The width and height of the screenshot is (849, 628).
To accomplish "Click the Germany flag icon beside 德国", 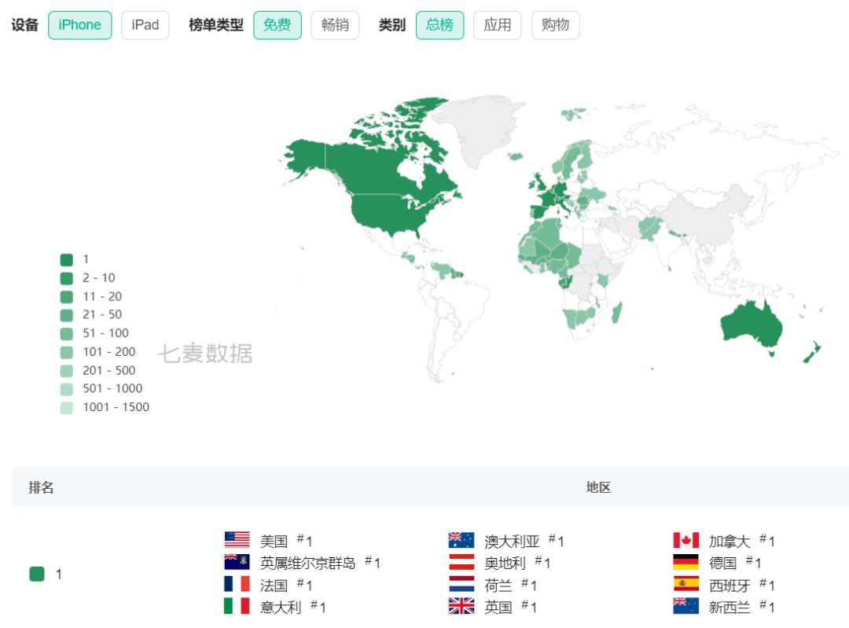I will pyautogui.click(x=684, y=562).
